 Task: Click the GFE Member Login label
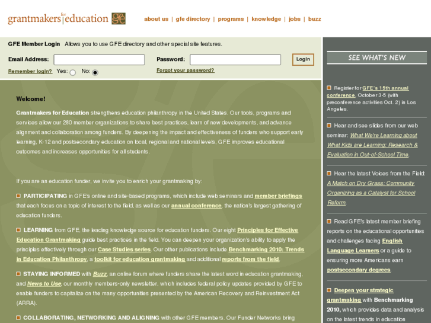tap(34, 44)
